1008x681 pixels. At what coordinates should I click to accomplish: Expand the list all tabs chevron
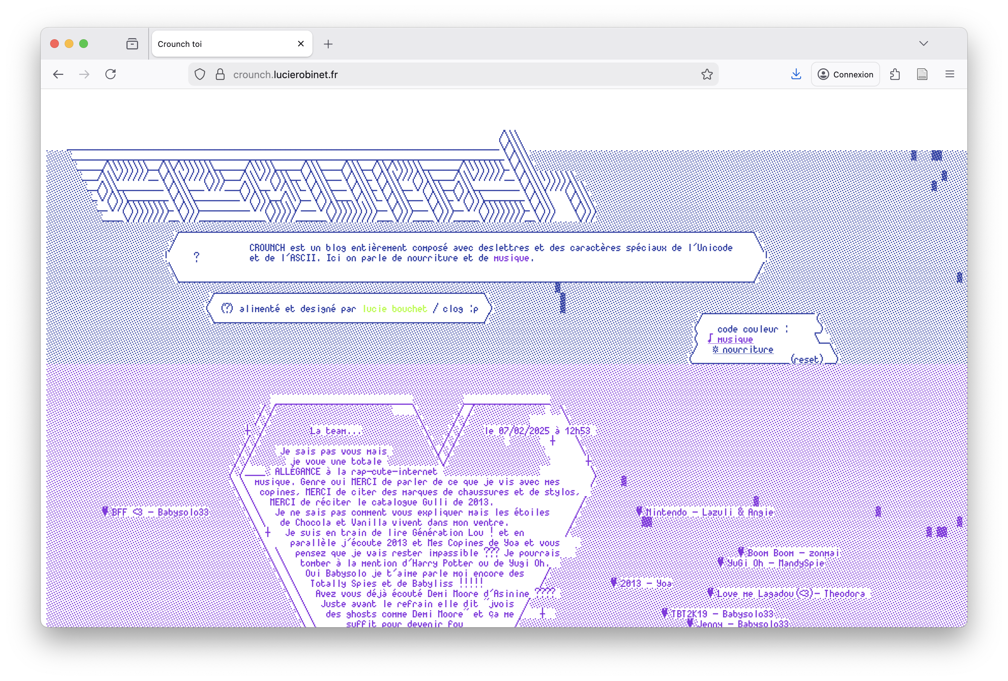(923, 43)
